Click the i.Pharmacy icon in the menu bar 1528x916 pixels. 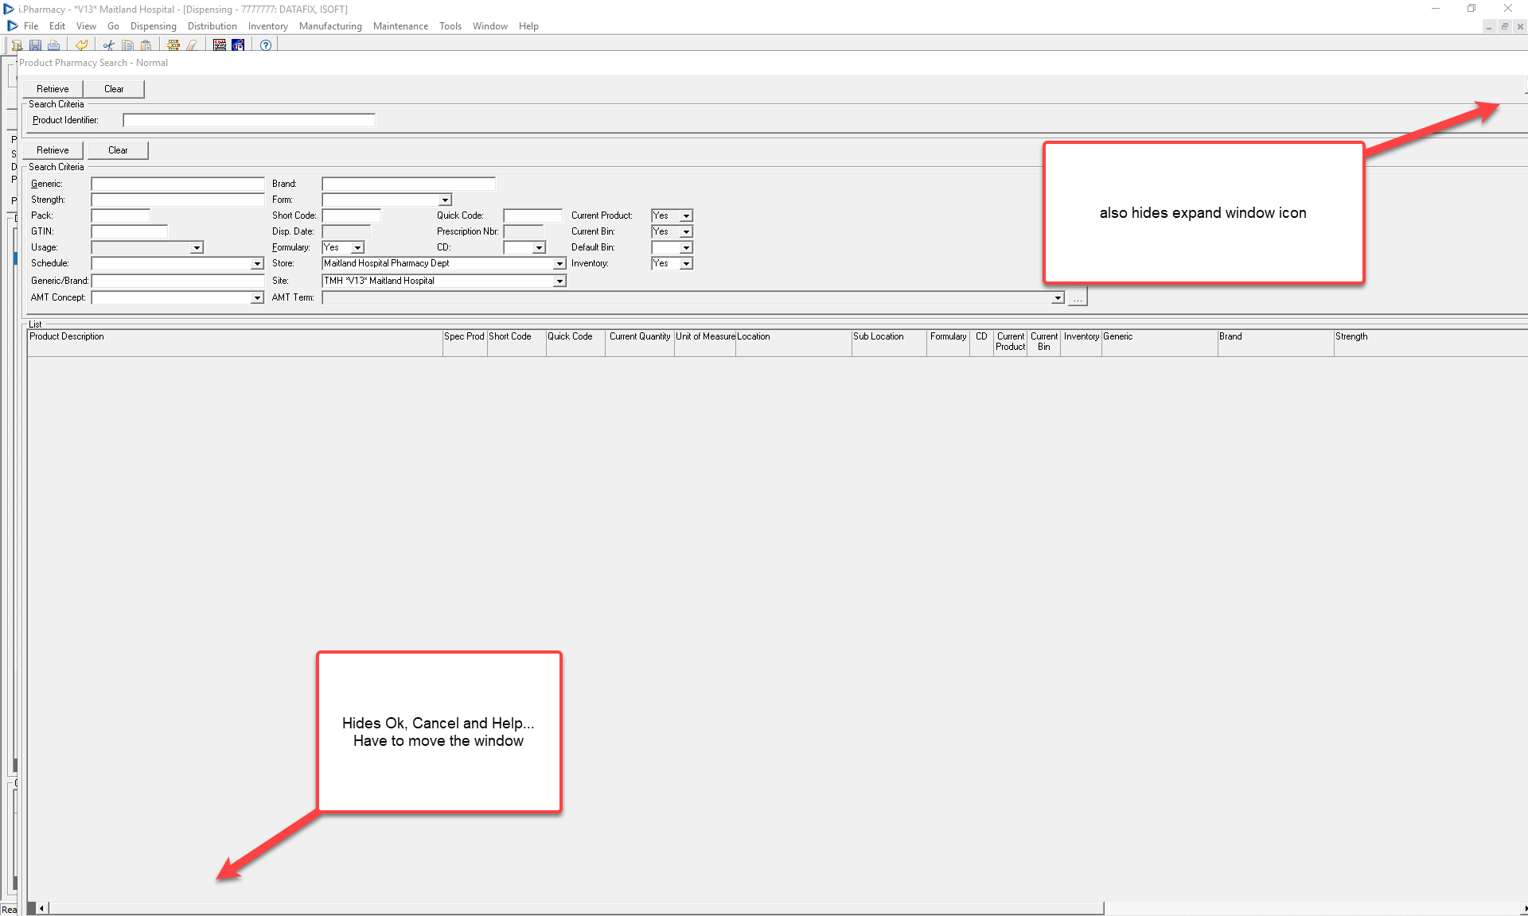(x=12, y=26)
